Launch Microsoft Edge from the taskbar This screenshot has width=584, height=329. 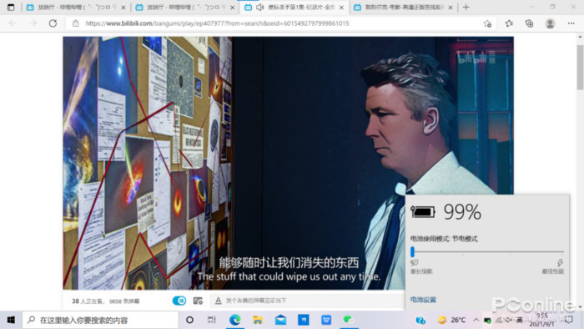pyautogui.click(x=234, y=320)
